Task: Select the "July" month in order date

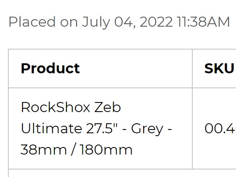Action: [96, 22]
